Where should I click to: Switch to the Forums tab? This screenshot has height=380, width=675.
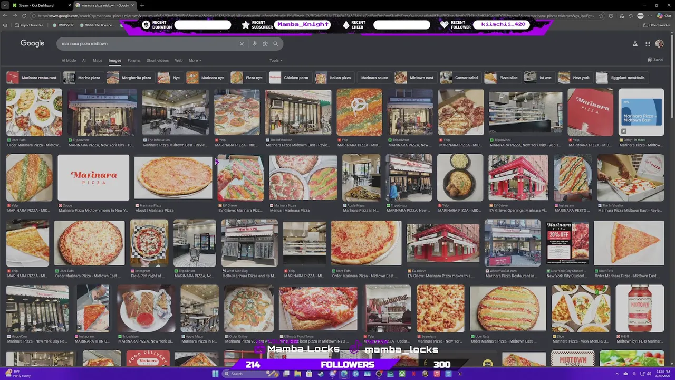(x=134, y=61)
